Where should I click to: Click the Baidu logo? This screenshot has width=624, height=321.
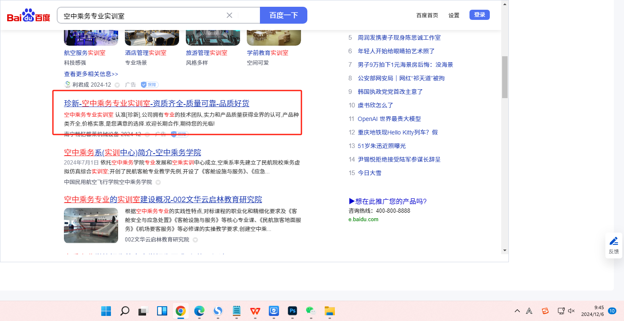pos(28,16)
